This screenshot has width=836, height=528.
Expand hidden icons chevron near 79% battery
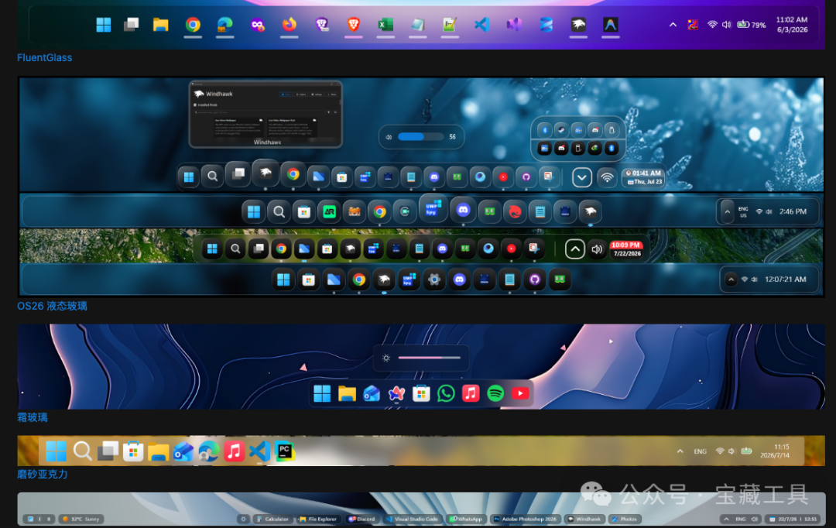click(x=673, y=25)
